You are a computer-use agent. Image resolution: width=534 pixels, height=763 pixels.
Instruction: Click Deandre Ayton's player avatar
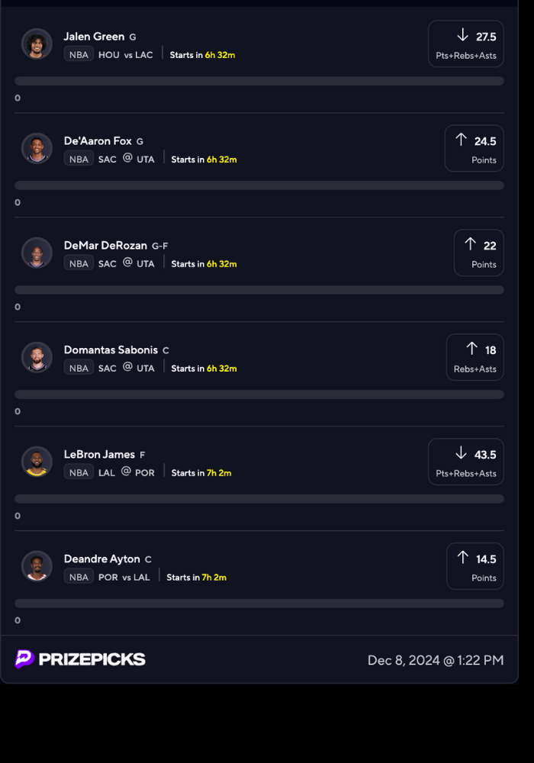tap(37, 566)
